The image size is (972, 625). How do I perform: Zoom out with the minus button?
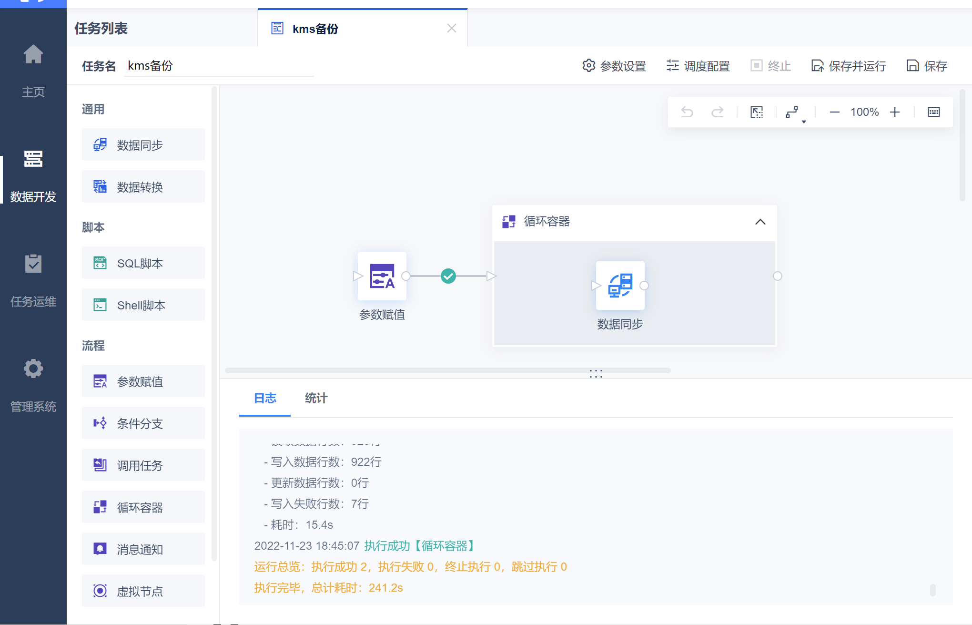click(x=834, y=112)
